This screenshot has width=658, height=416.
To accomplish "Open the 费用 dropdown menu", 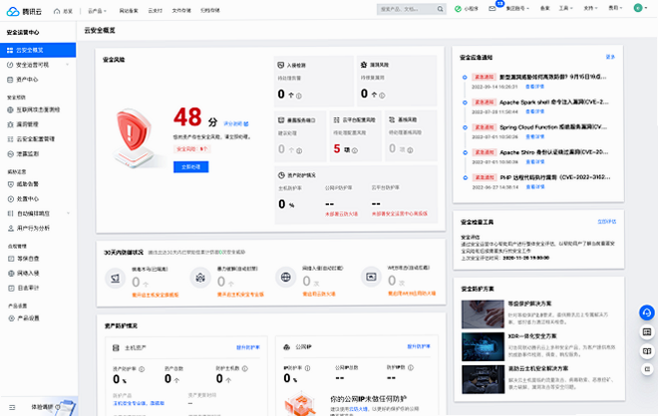I will 615,8.
